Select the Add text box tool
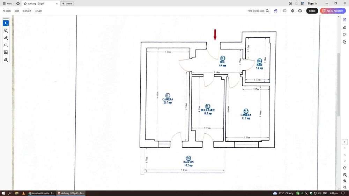Image resolution: width=349 pixels, height=196 pixels. point(6,52)
